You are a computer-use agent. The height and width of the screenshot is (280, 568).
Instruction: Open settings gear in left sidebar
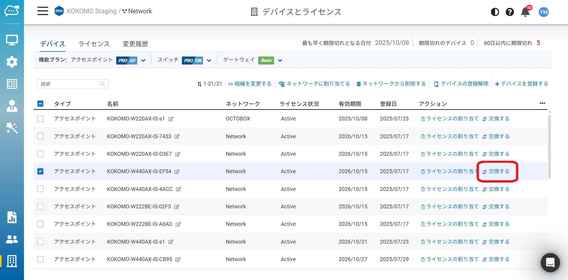pyautogui.click(x=12, y=62)
